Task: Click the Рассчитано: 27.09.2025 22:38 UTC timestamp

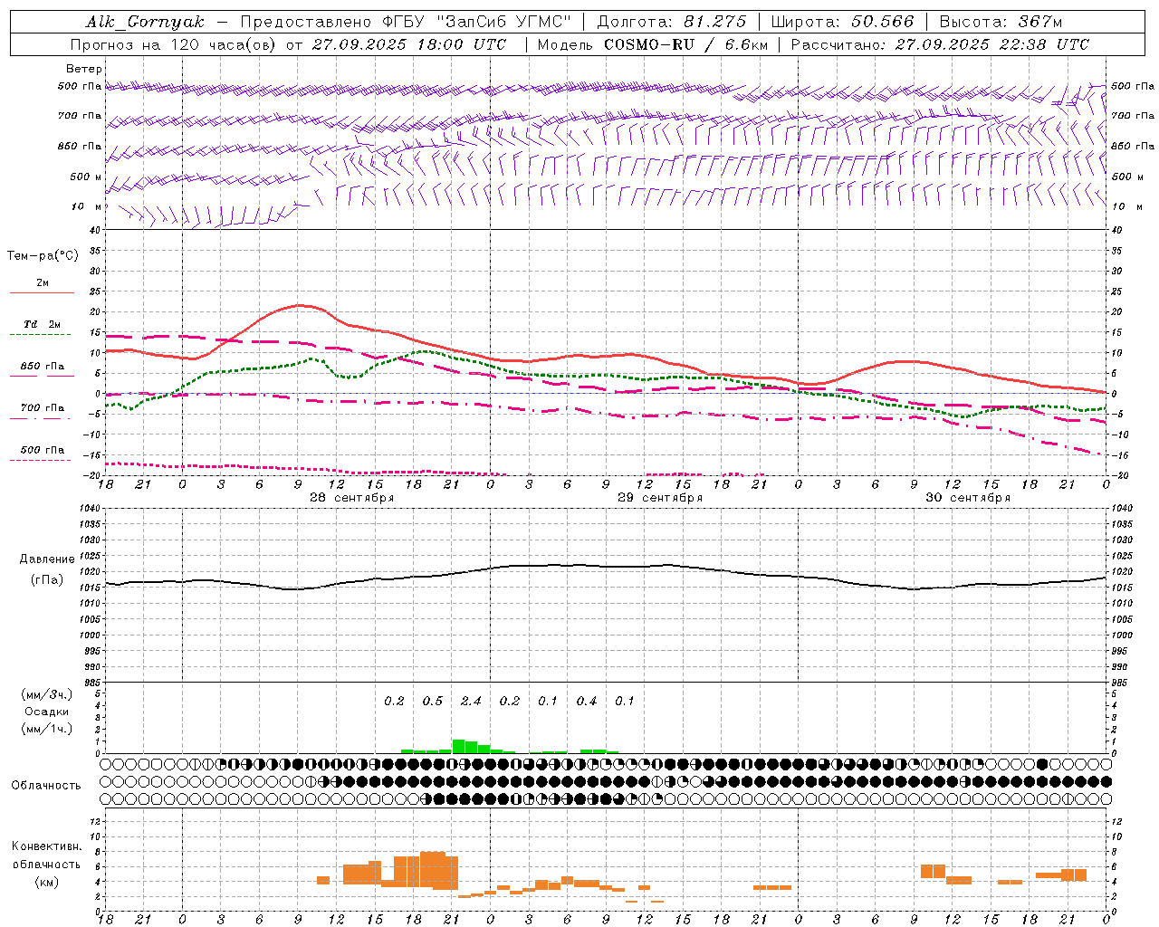Action: [x=940, y=44]
